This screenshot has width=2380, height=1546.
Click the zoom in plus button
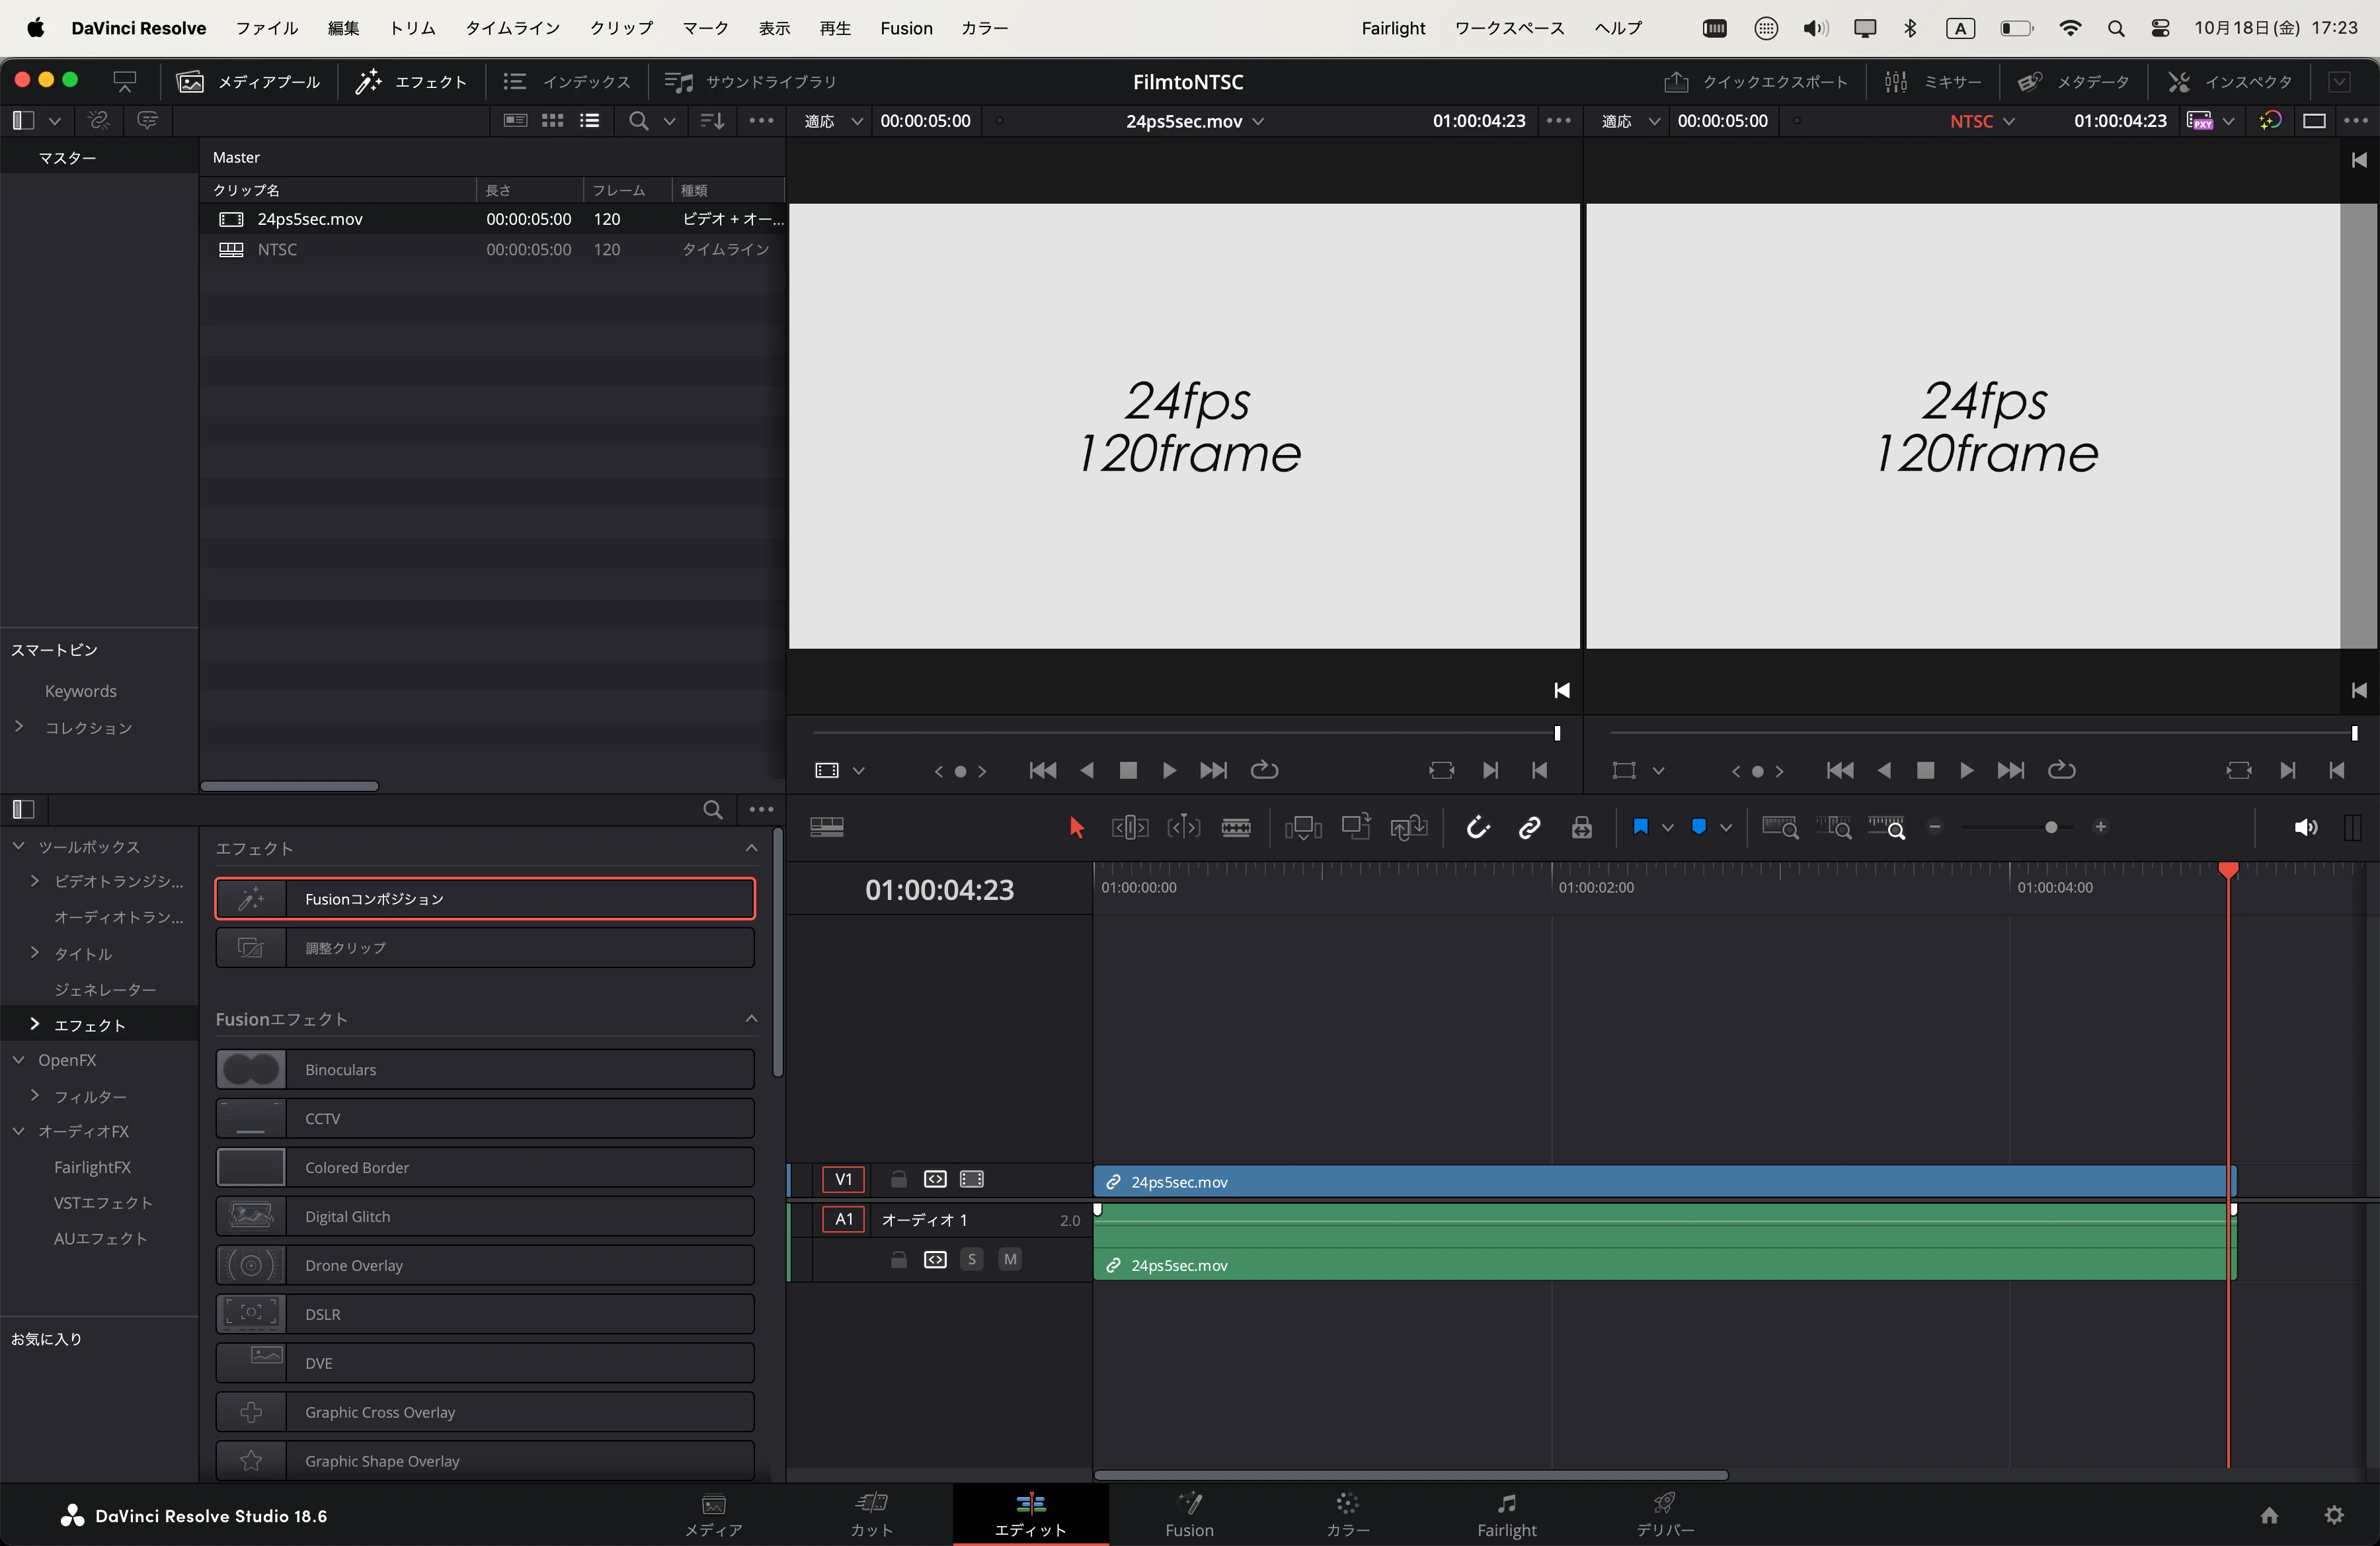point(2101,827)
